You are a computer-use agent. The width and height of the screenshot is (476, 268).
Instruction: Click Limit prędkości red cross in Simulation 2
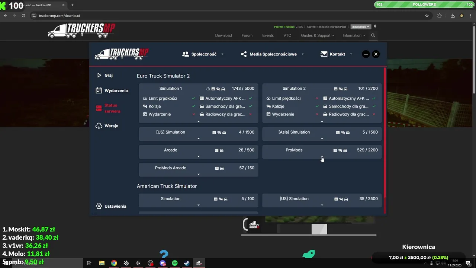tap(317, 98)
